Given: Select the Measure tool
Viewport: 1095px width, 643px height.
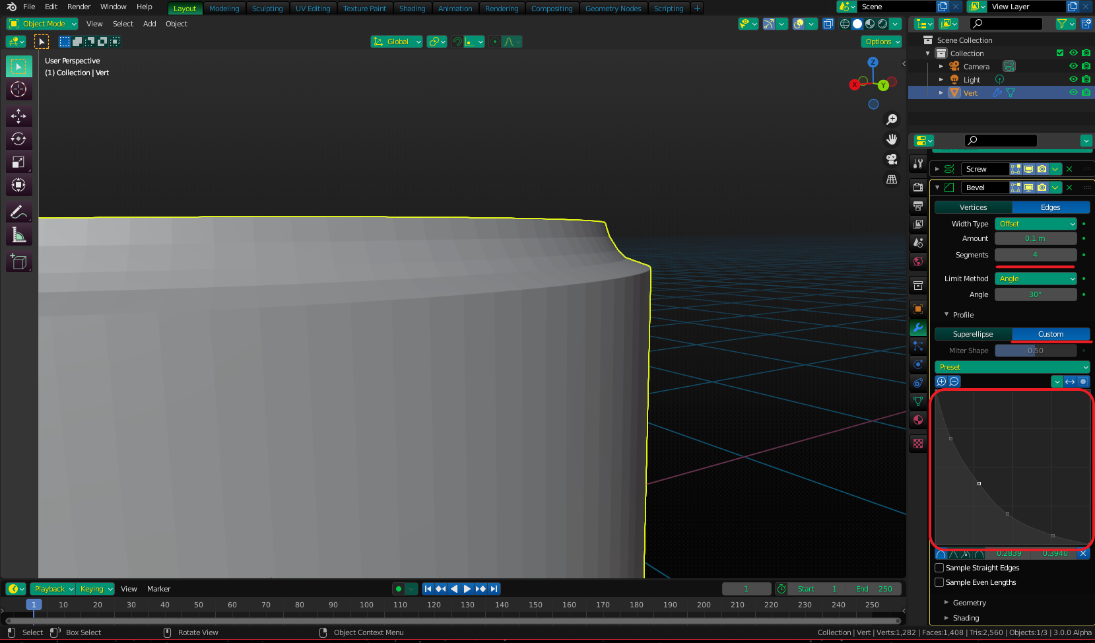Looking at the screenshot, I should 18,236.
